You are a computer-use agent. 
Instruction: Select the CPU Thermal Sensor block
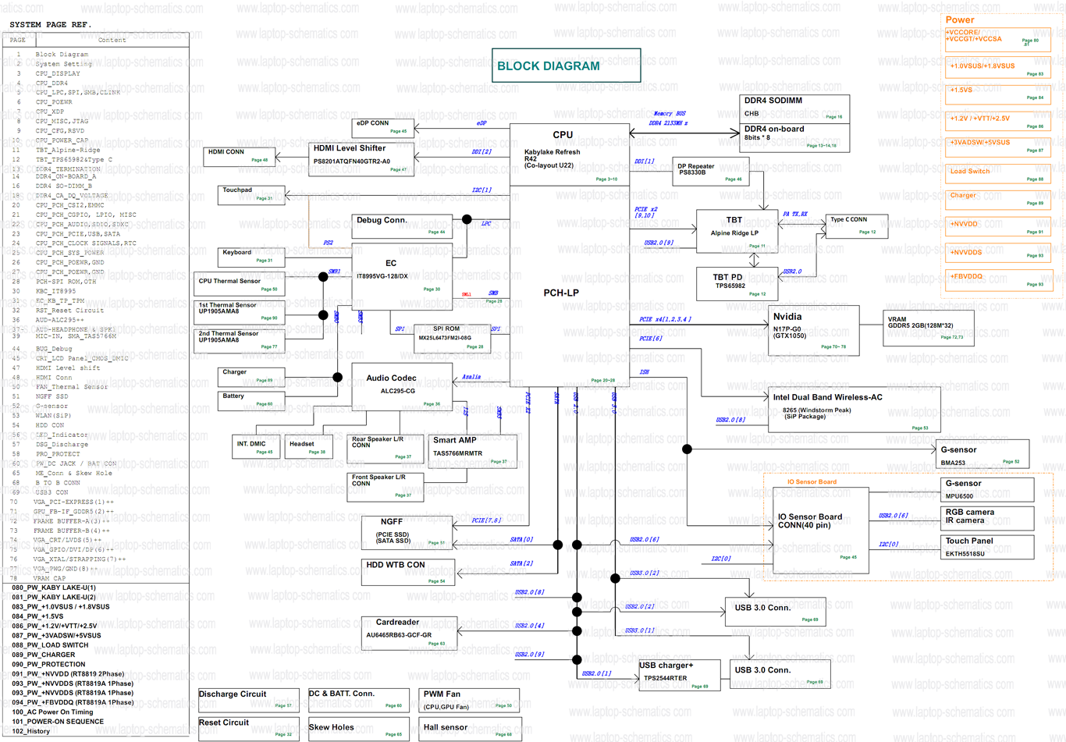[239, 286]
